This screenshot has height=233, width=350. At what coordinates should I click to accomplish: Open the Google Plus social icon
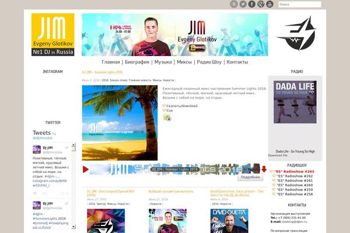[x=261, y=4]
